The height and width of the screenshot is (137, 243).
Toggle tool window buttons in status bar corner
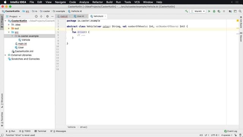[2, 135]
